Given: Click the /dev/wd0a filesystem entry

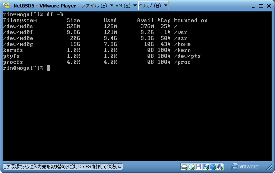Looking at the screenshot, I should [x=18, y=26].
